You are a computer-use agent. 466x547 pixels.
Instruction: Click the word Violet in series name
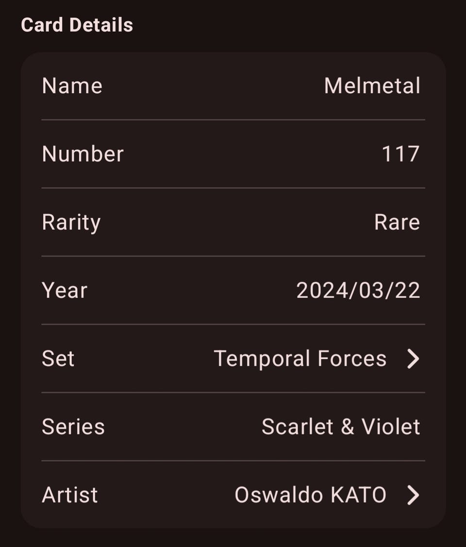pyautogui.click(x=391, y=427)
